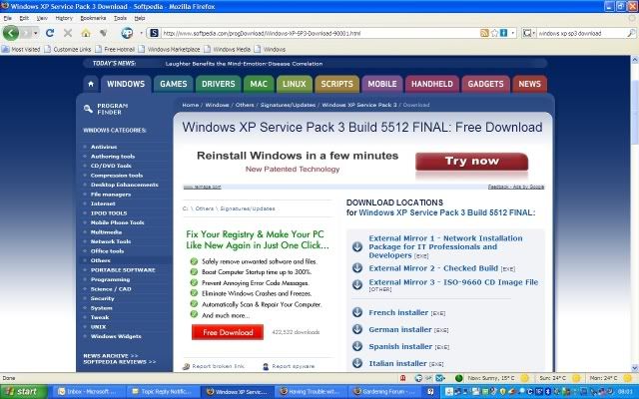Click the Italian installer download icon
Screen dimensions: 639x399
click(x=357, y=363)
